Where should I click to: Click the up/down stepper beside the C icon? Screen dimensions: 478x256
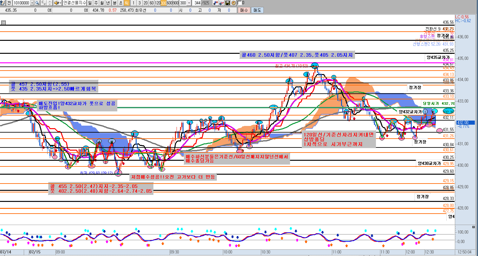pos(50,3)
